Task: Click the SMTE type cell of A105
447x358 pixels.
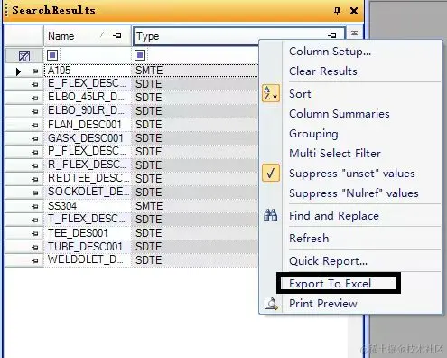Action: point(195,71)
